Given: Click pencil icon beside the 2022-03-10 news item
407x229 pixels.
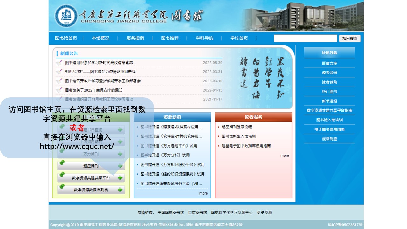Looking at the screenshot, I should tap(59, 81).
